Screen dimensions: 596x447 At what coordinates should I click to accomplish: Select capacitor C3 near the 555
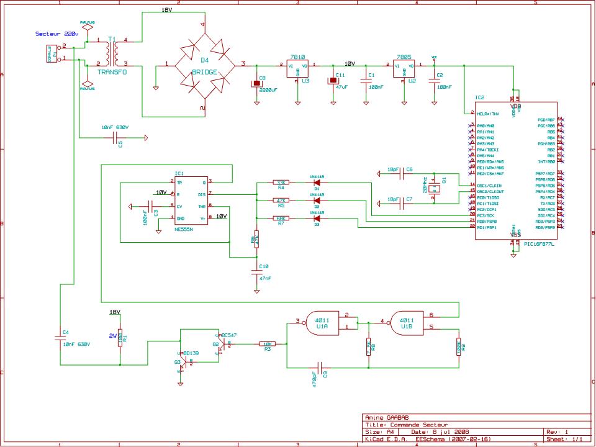pos(151,206)
